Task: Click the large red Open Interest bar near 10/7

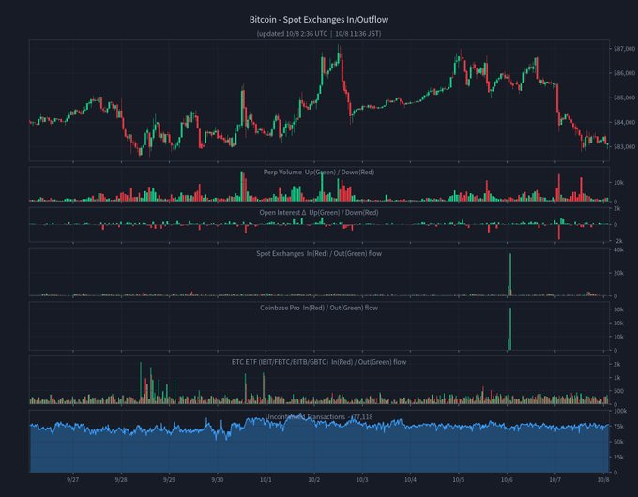Action: [559, 233]
